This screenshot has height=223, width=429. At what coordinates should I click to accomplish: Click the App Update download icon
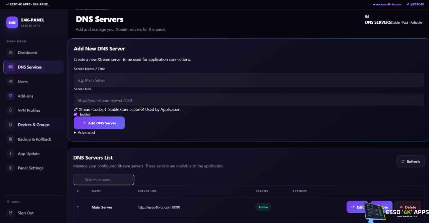11,154
